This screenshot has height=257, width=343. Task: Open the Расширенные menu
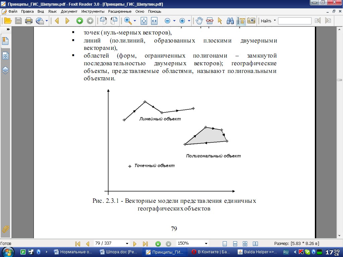[x=120, y=11]
